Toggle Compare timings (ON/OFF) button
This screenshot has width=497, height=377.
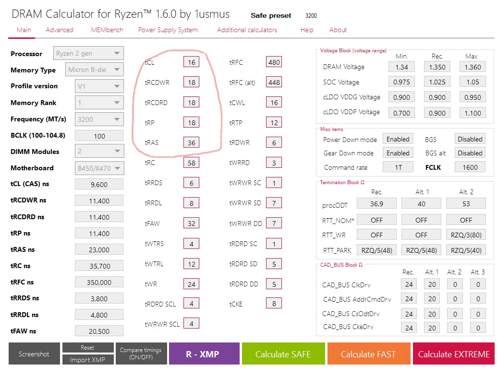[x=141, y=353]
